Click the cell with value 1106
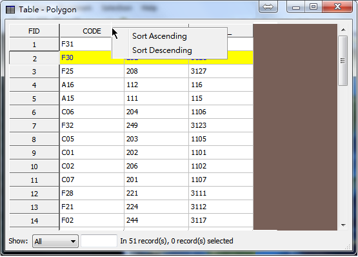This screenshot has width=358, height=257. pos(221,112)
